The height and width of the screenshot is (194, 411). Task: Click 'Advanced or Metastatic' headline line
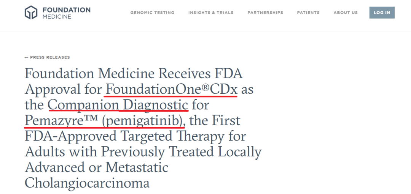click(96, 167)
